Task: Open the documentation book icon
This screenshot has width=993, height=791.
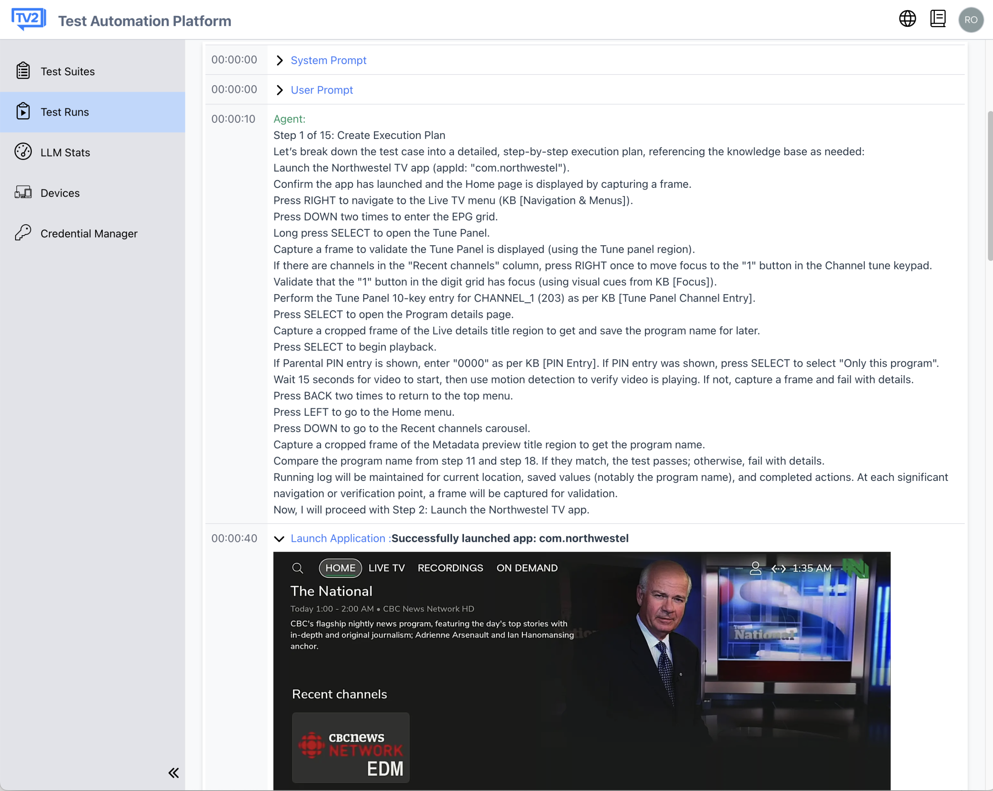Action: (938, 19)
